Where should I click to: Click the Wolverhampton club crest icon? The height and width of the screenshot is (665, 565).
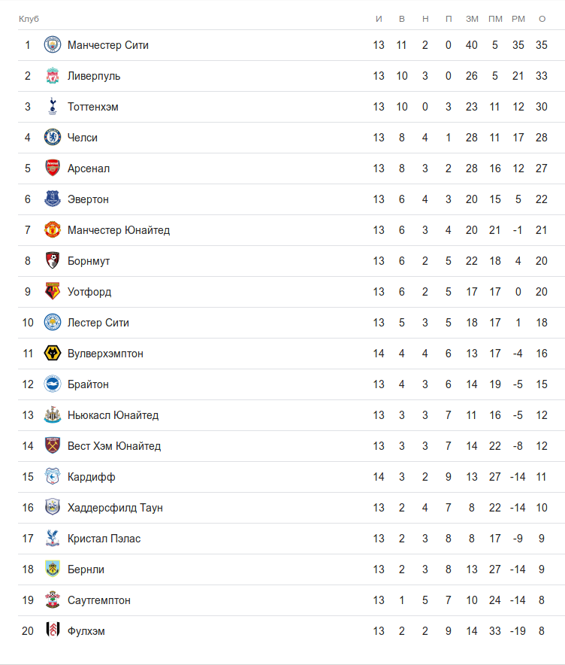point(52,354)
